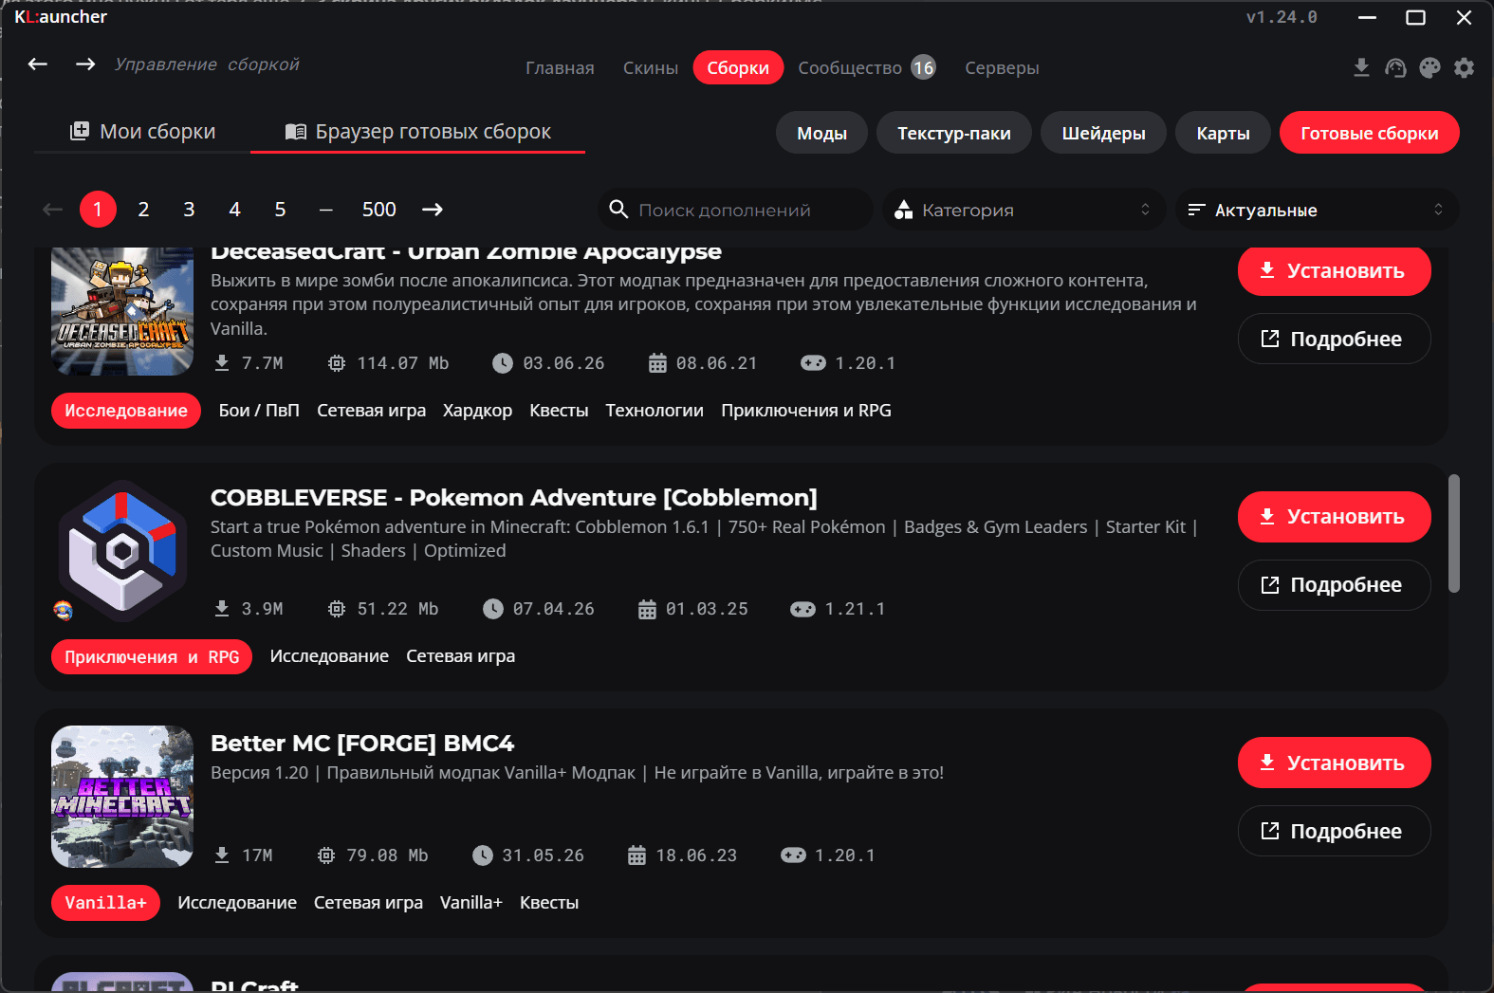Click in the Поиск дополнений search field
The width and height of the screenshot is (1494, 993).
[x=735, y=210]
